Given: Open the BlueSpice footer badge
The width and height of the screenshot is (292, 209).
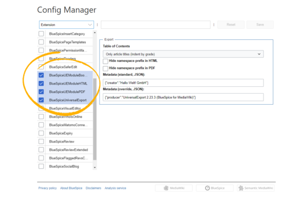Looking at the screenshot, I should click(214, 188).
